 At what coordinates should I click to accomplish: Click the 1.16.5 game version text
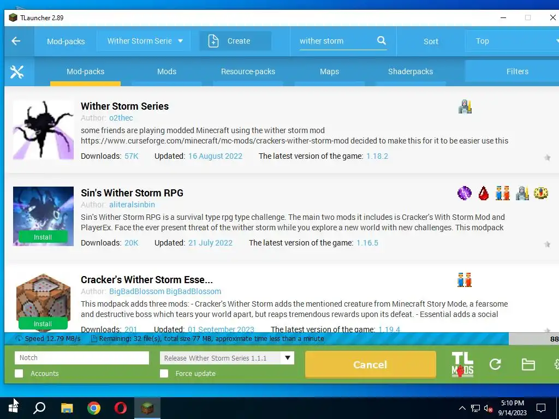tap(367, 243)
